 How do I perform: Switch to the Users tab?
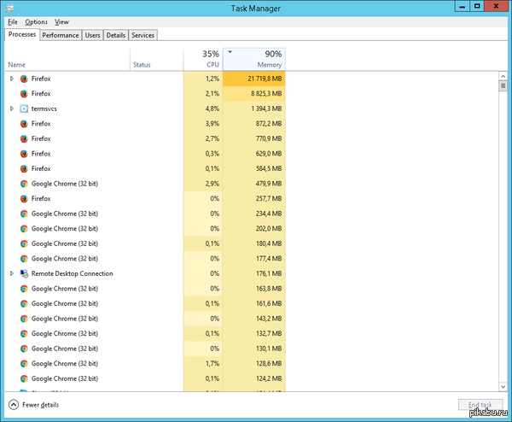pyautogui.click(x=92, y=35)
